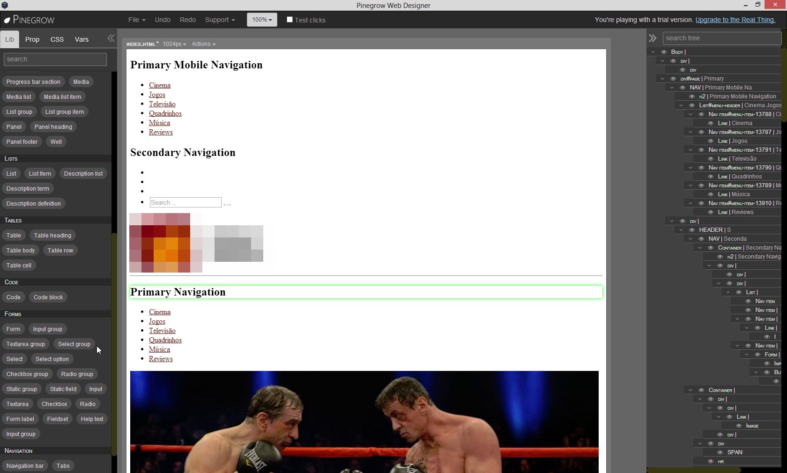Collapse List#menu-header tree node
Viewport: 787px width, 473px height.
(681, 105)
